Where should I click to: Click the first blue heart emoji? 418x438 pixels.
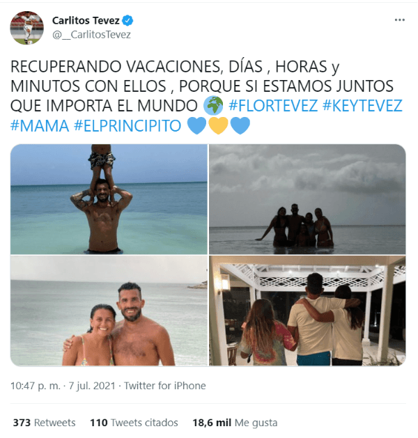click(x=196, y=125)
